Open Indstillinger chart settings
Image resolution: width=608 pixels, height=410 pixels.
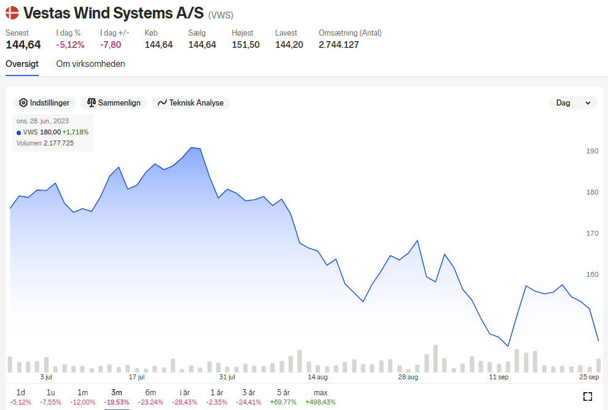click(x=44, y=102)
